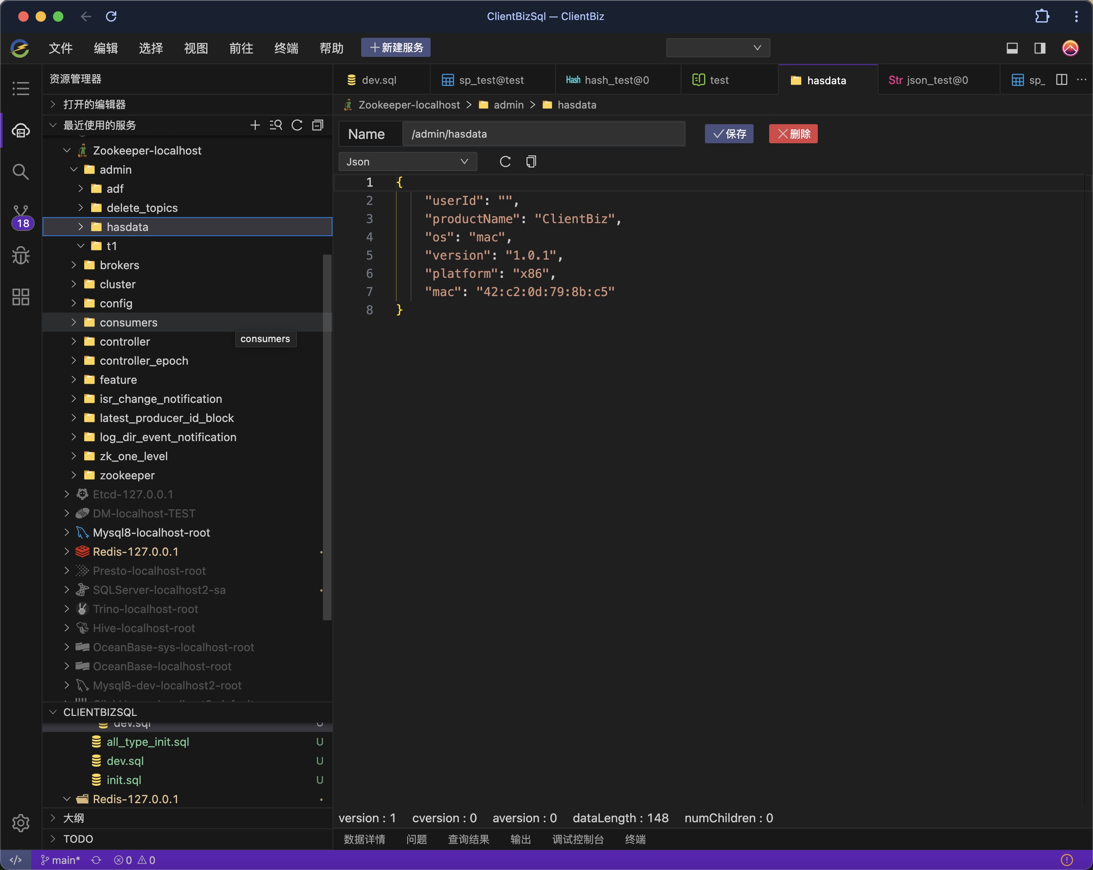The image size is (1093, 870).
Task: Click the copy icon beside Json dropdown
Action: coord(531,162)
